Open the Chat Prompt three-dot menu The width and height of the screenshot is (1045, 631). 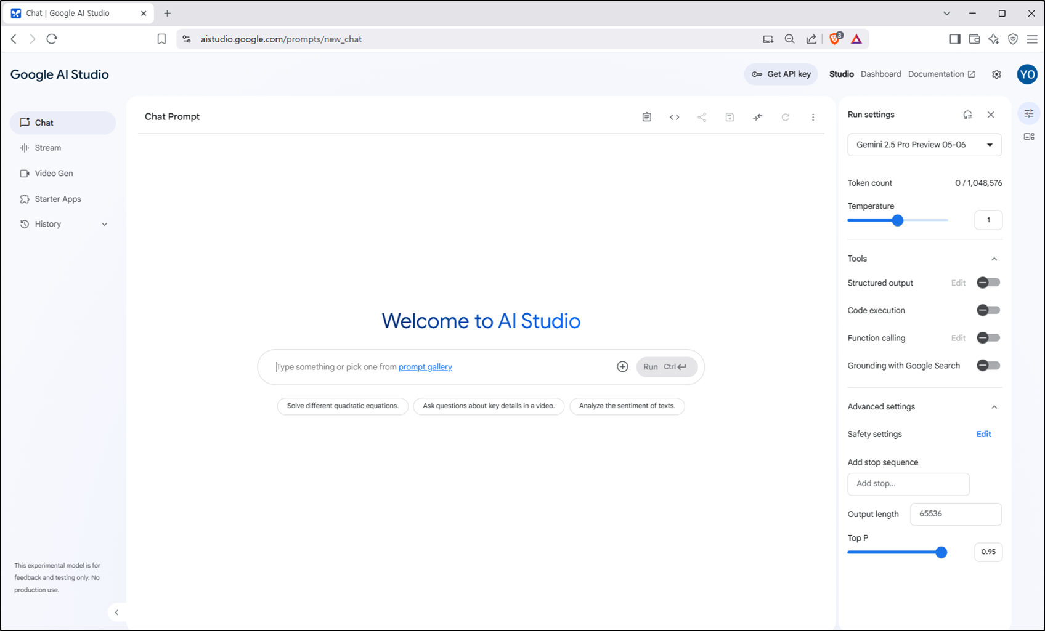pyautogui.click(x=813, y=117)
